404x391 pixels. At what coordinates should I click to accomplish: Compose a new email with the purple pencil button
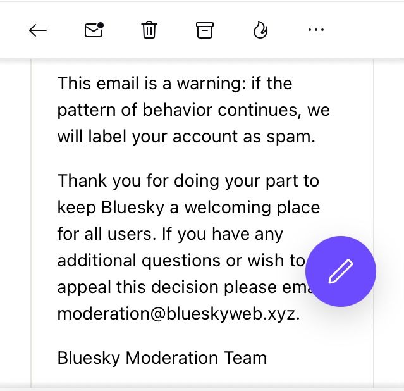click(341, 271)
